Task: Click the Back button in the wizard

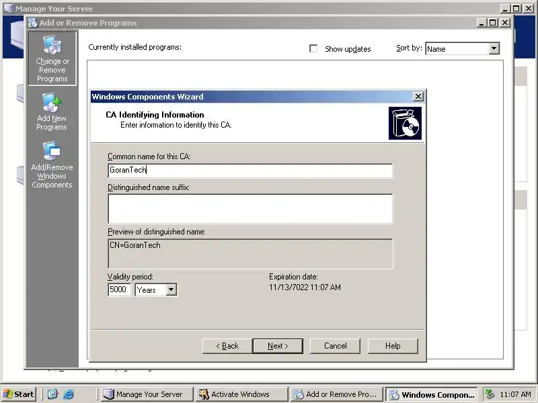Action: point(227,346)
